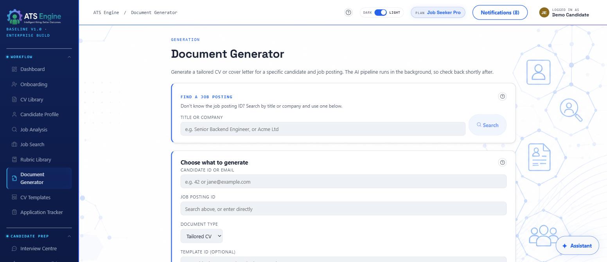
Task: Click the Document Generator sidebar icon
Action: tap(14, 178)
